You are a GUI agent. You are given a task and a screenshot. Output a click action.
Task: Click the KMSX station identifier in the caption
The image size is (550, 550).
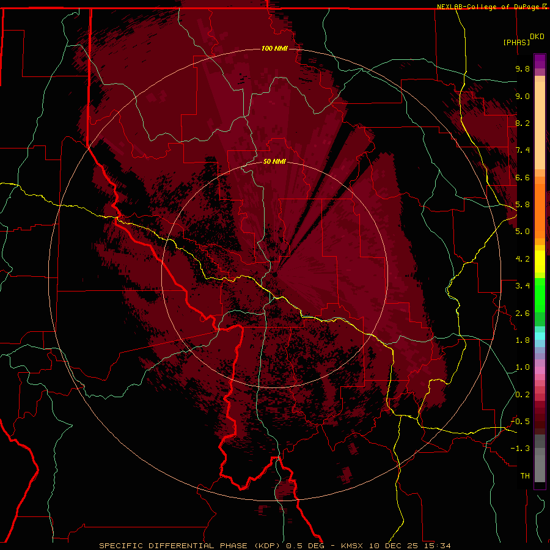click(x=352, y=546)
